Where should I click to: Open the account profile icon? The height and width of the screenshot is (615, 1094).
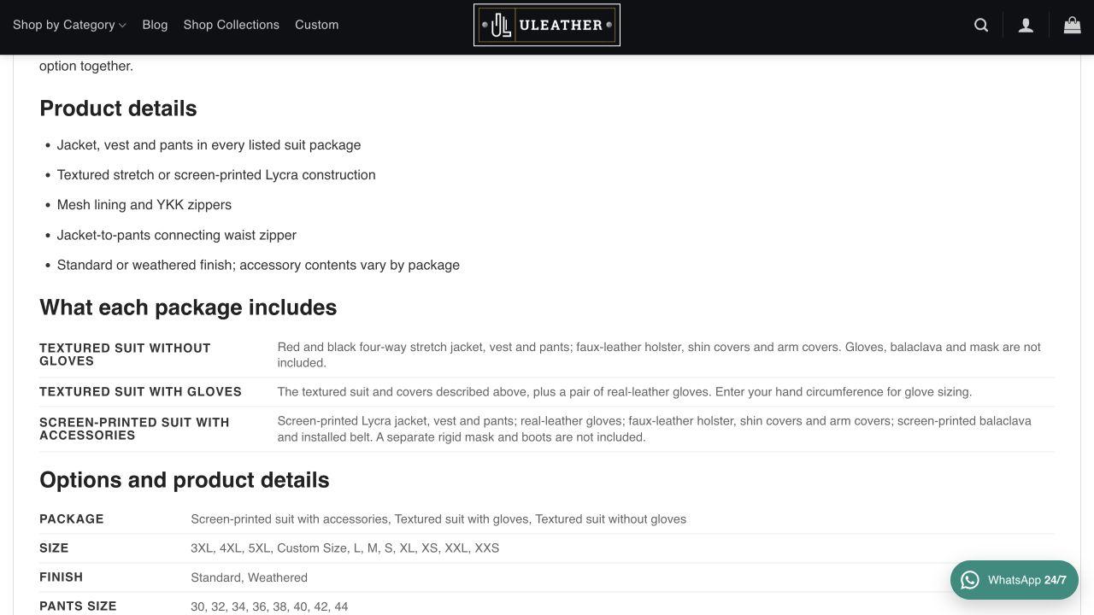[1026, 25]
